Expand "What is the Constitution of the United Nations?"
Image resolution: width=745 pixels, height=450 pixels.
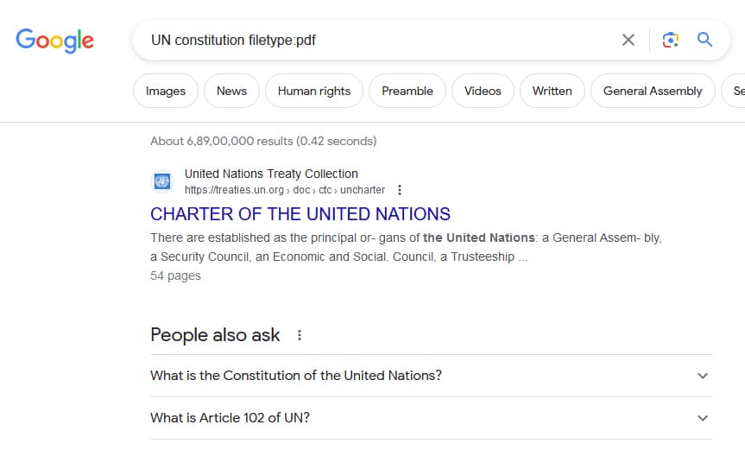(702, 376)
